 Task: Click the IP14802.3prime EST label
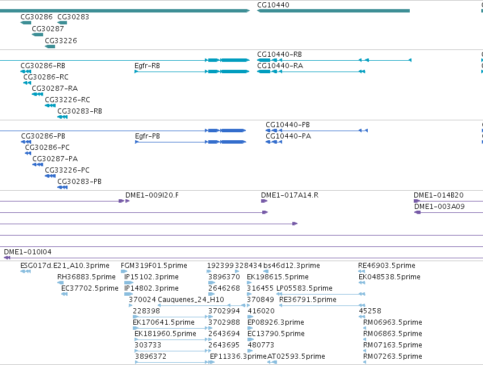pyautogui.click(x=151, y=288)
